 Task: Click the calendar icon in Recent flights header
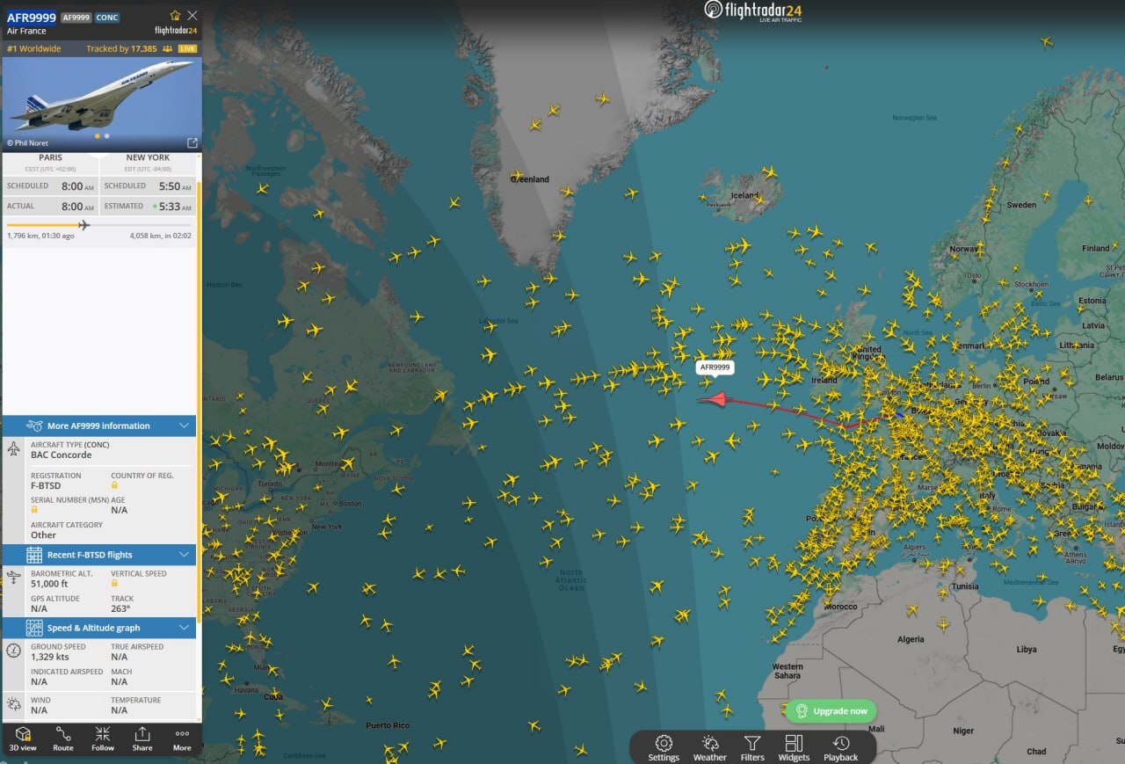[x=34, y=555]
